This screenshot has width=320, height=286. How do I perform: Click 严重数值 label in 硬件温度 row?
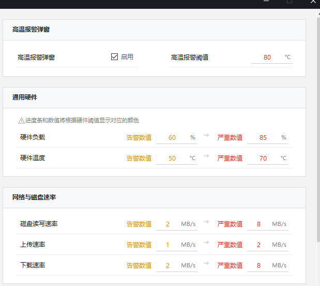230,159
